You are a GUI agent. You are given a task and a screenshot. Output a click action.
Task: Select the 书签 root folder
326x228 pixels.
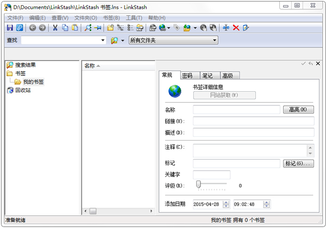tap(21, 73)
